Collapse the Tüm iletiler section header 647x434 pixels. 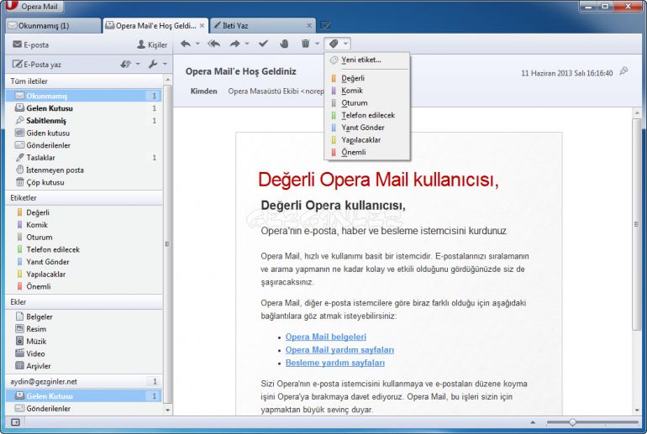[84, 81]
